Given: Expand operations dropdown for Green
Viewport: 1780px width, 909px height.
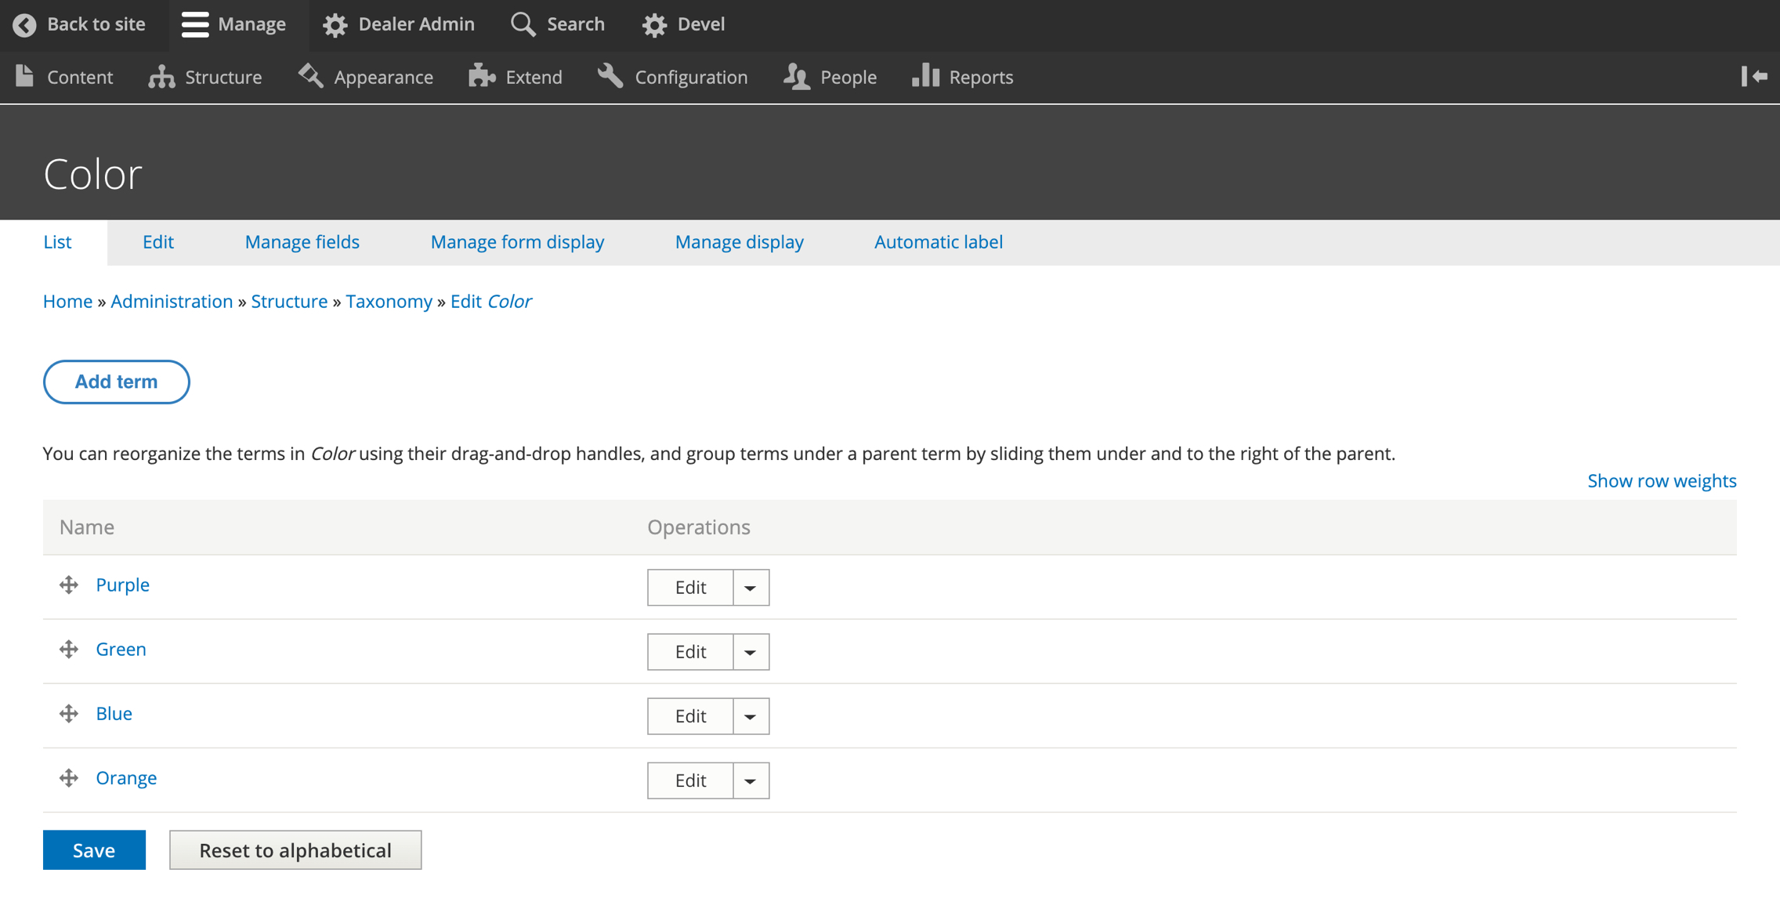Looking at the screenshot, I should tap(751, 652).
